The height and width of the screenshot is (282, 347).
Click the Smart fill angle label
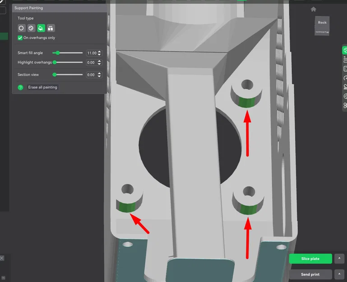(x=30, y=53)
